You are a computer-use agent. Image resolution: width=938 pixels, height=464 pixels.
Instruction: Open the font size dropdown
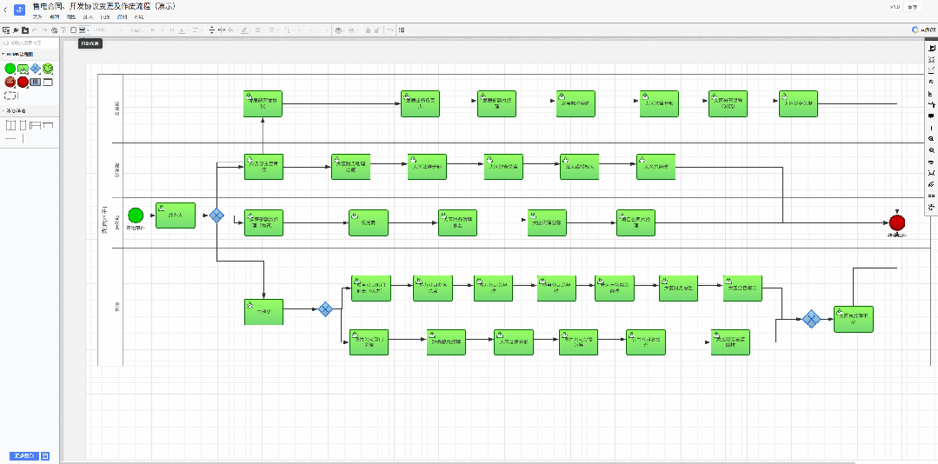pos(136,30)
